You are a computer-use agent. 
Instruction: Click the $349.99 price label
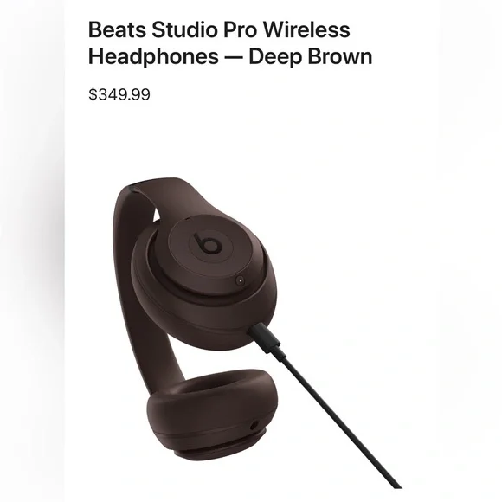pyautogui.click(x=119, y=94)
